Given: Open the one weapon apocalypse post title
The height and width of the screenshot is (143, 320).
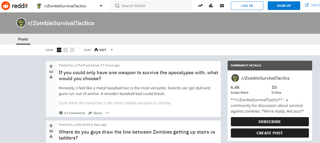Looking at the screenshot, I should coord(138,75).
